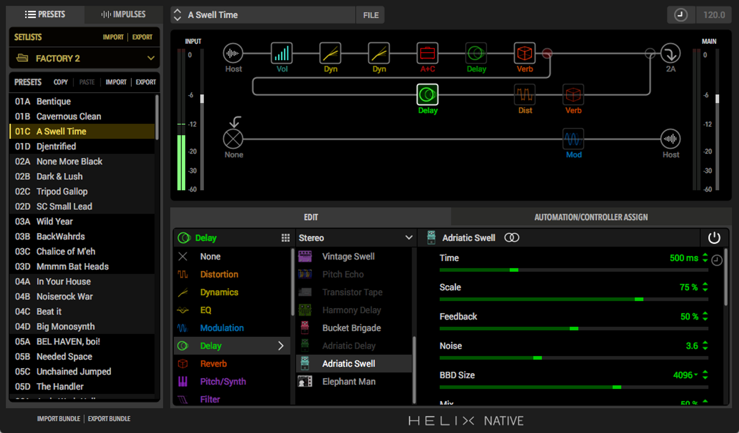Select the Vol block in signal chain
739x433 pixels.
tap(281, 53)
